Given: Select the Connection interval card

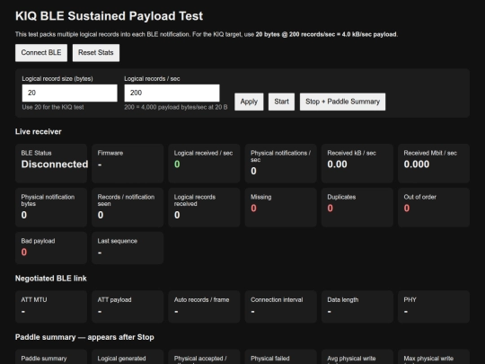Looking at the screenshot, I should [x=281, y=306].
